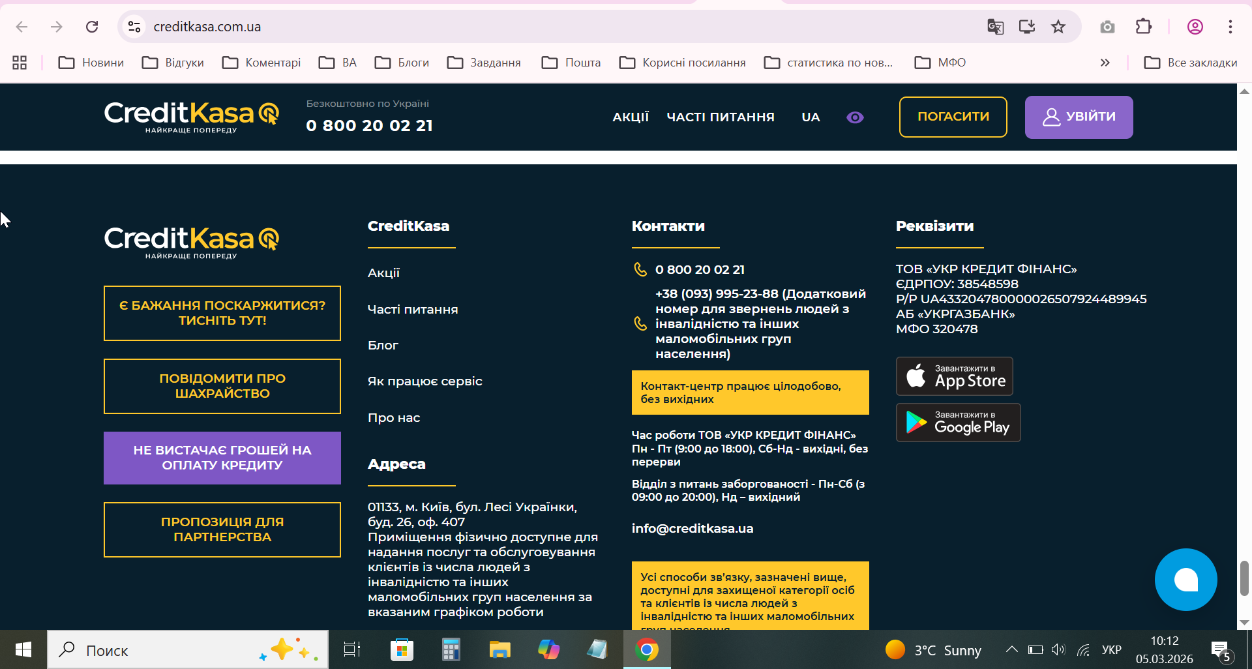Open the apps grid in bookmarks bar
This screenshot has height=669, width=1252.
(20, 63)
